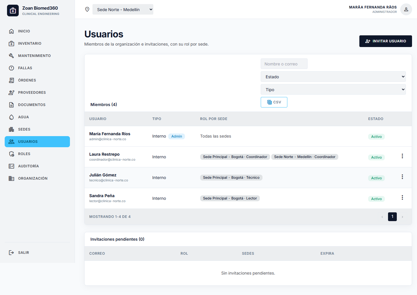The image size is (417, 295).
Task: Export members with the CSV button
Action: pyautogui.click(x=274, y=102)
